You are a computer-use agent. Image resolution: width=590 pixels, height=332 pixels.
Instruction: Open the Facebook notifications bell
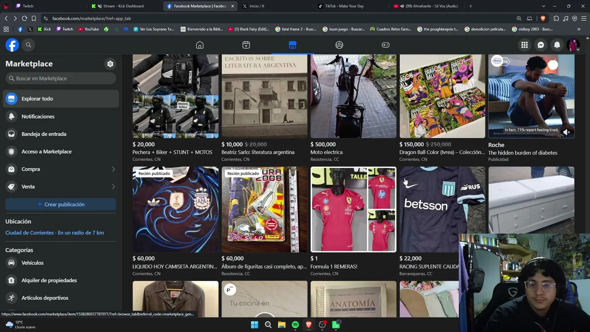tap(557, 45)
